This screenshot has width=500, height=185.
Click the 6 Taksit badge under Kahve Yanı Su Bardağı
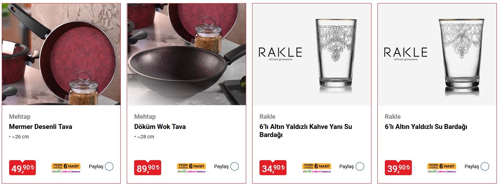(x=317, y=168)
